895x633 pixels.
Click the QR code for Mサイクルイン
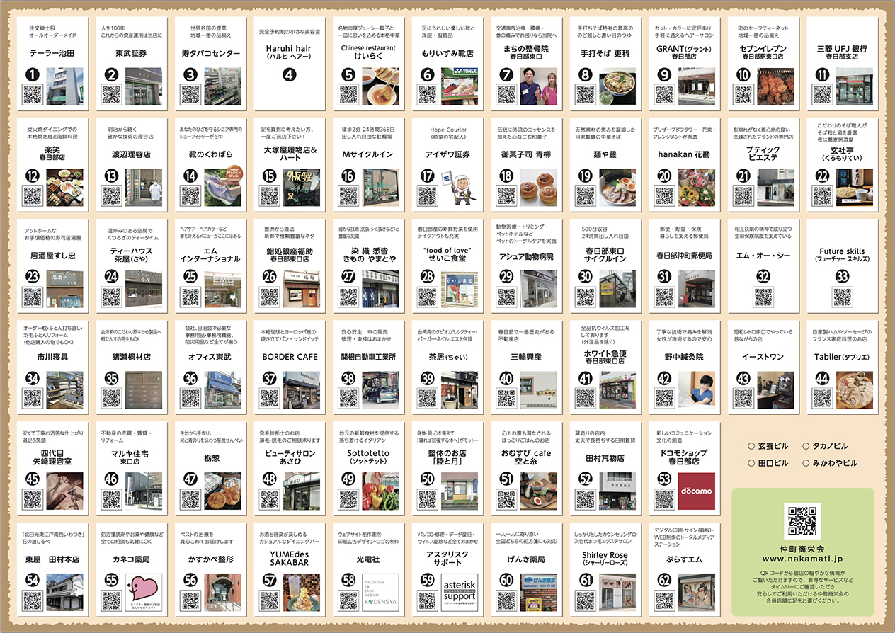pyautogui.click(x=348, y=195)
